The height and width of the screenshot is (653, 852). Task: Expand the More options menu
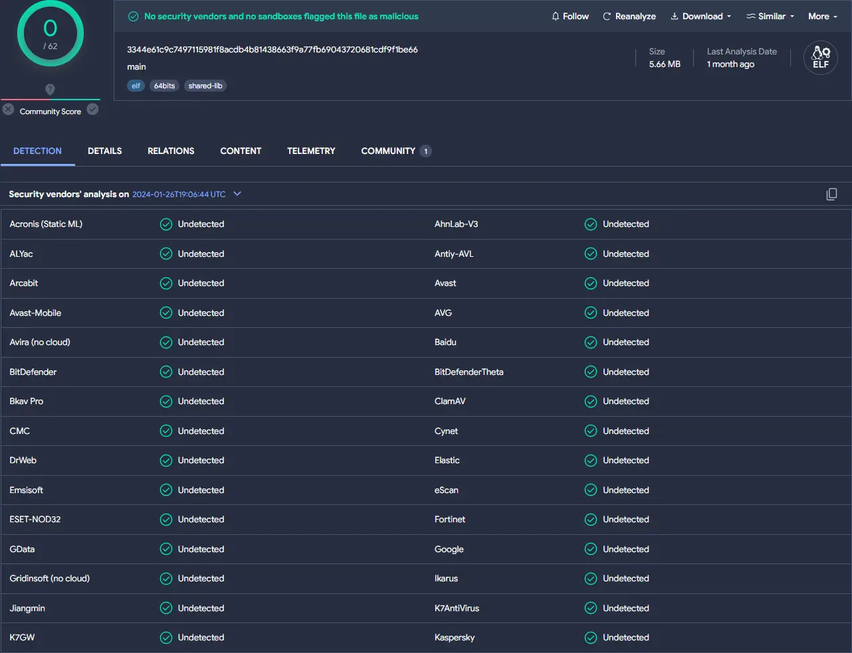(822, 16)
